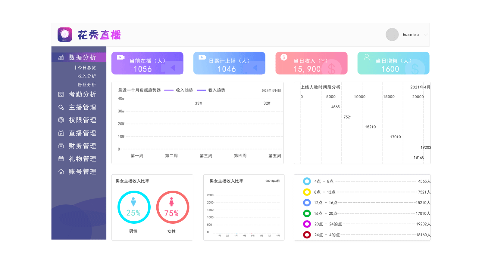Viewport: 482px width, 270px height.
Task: Click the light blue 4点-8点 legend swatch
Action: [x=307, y=181]
